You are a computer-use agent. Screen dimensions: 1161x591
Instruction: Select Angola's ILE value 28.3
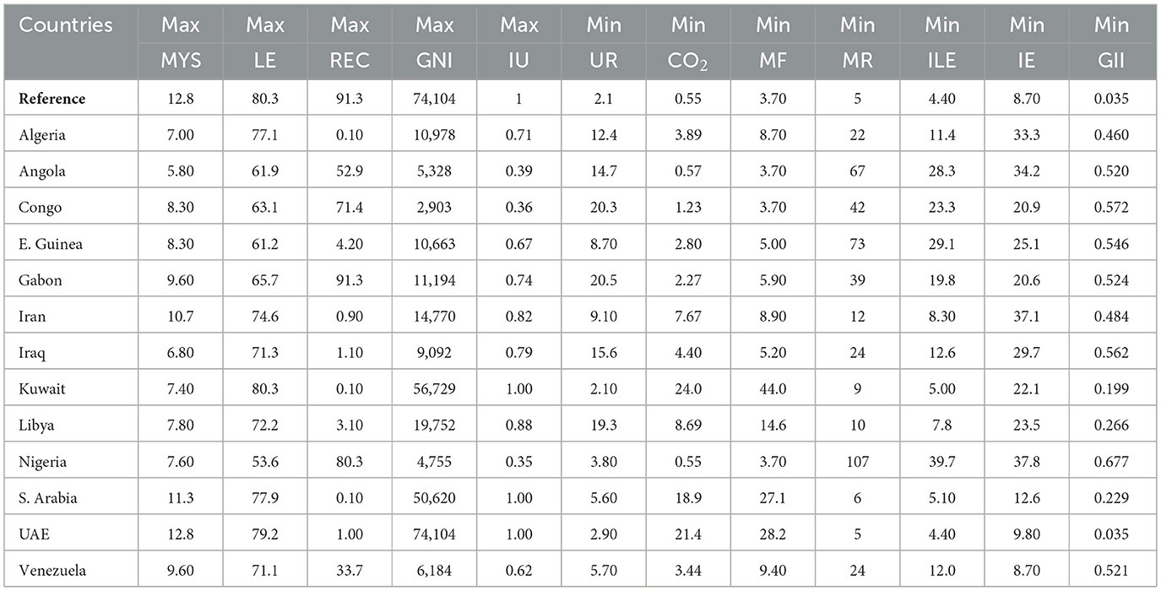pos(942,171)
